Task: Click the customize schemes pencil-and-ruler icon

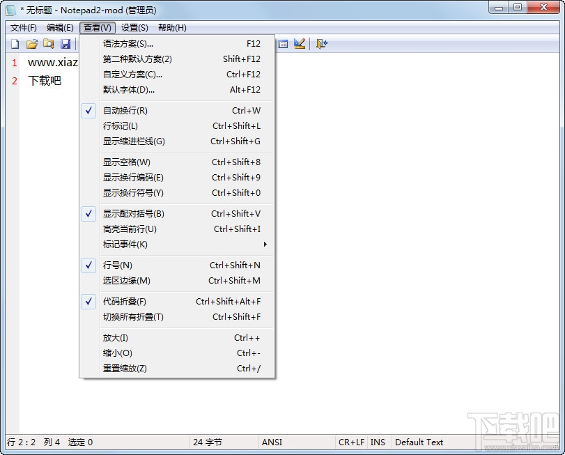Action: click(300, 43)
